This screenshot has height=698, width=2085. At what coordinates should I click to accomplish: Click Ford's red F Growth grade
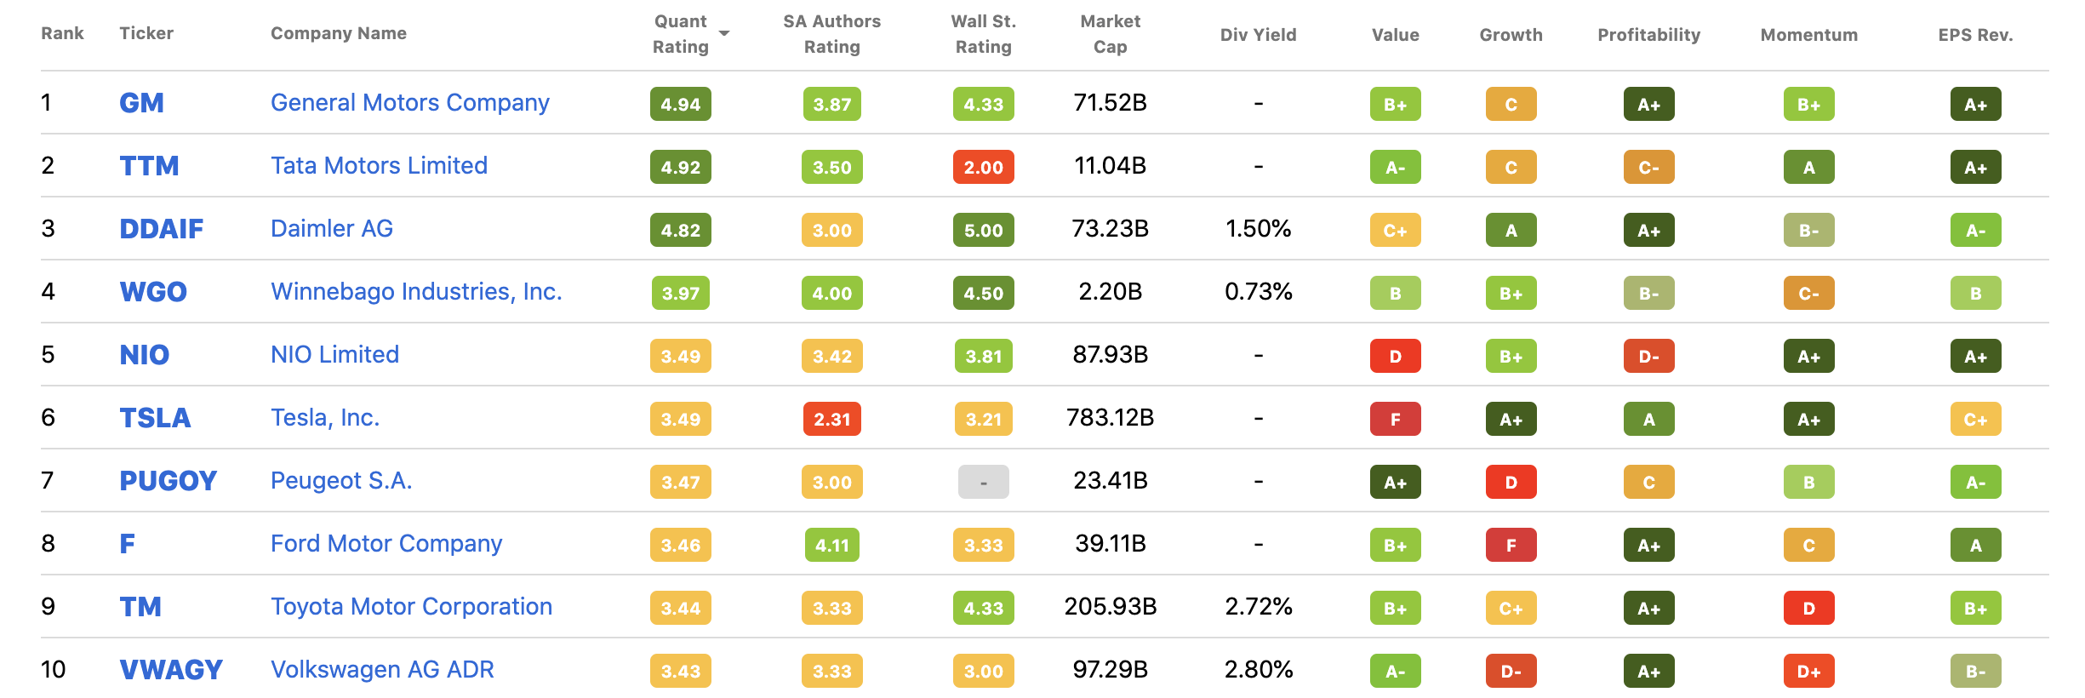1511,546
